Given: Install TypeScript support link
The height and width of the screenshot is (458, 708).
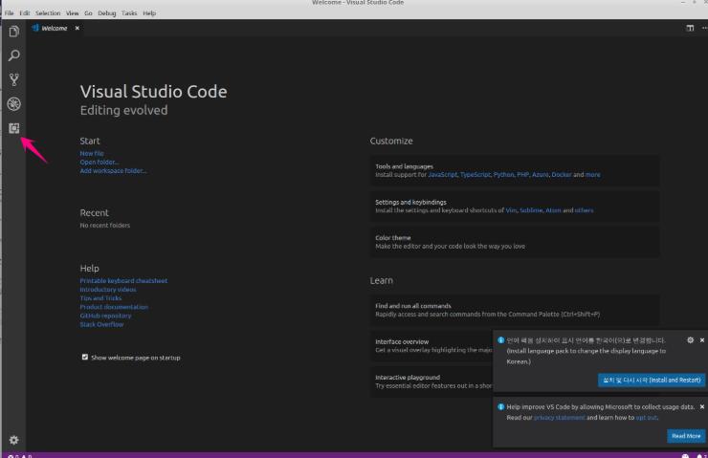Looking at the screenshot, I should point(476,175).
